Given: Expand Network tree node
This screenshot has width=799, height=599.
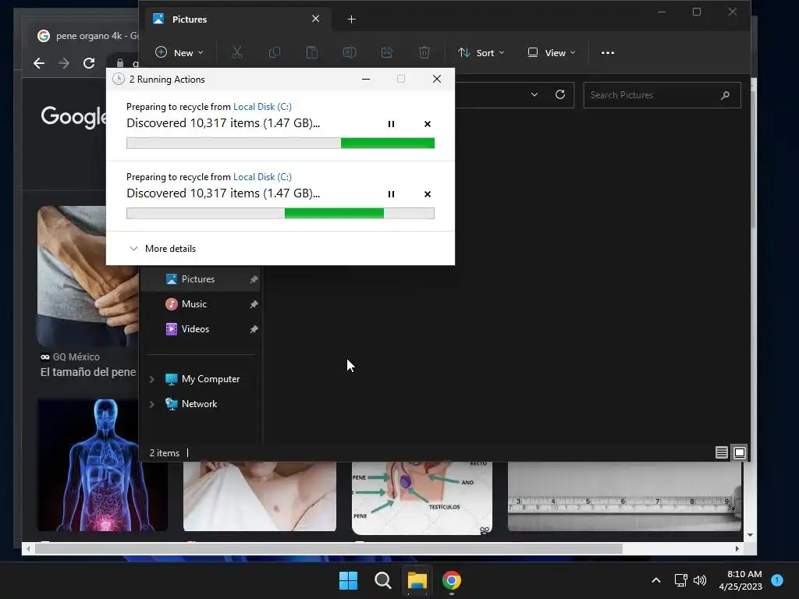Looking at the screenshot, I should coord(151,404).
